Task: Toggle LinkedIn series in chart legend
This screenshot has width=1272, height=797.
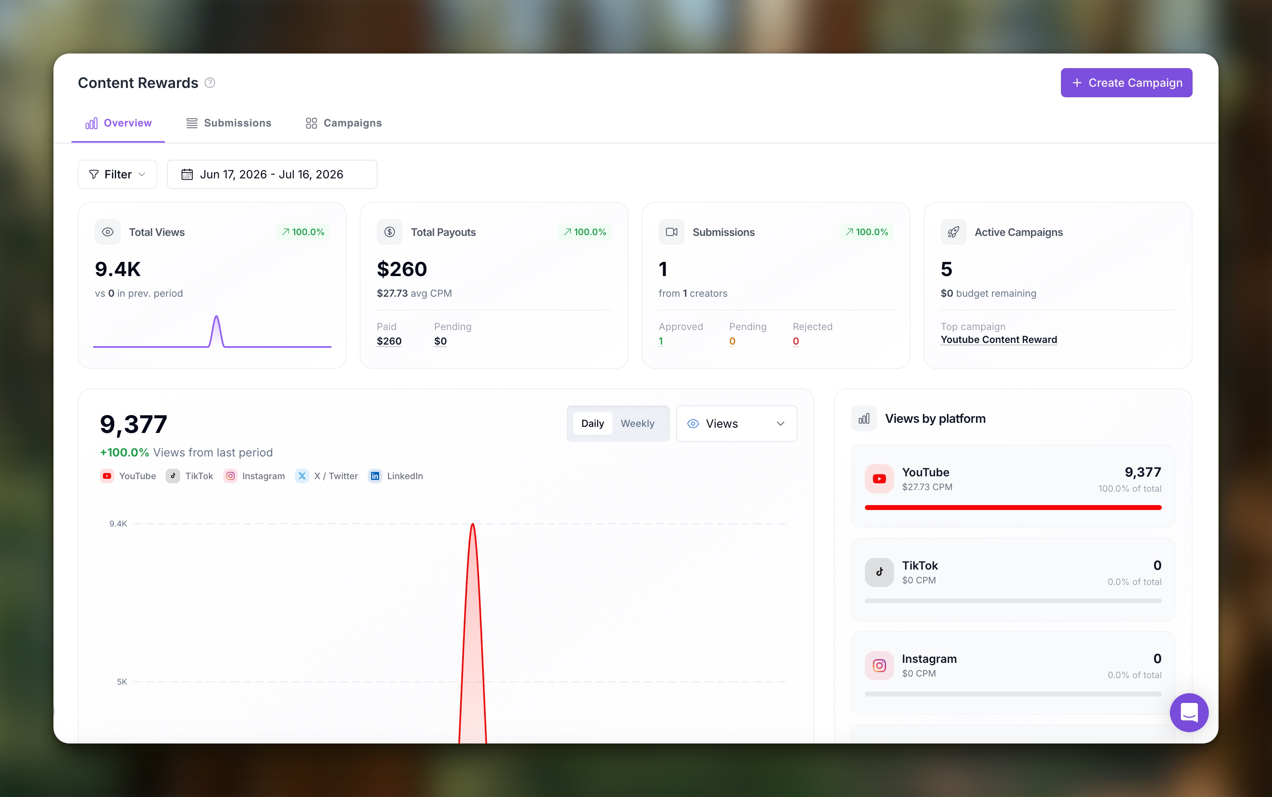Action: click(x=395, y=476)
